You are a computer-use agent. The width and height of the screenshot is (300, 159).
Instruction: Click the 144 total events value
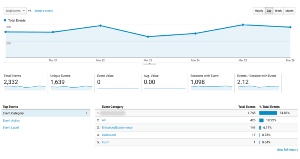pyautogui.click(x=252, y=128)
